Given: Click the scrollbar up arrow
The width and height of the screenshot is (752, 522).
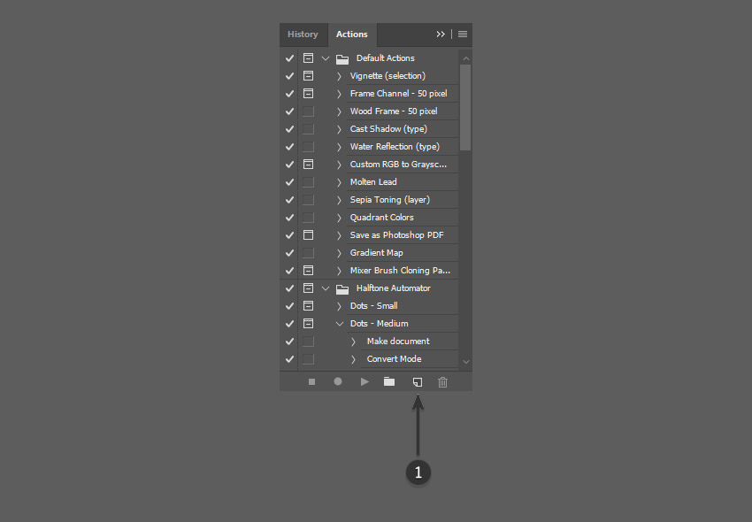Looking at the screenshot, I should point(465,58).
